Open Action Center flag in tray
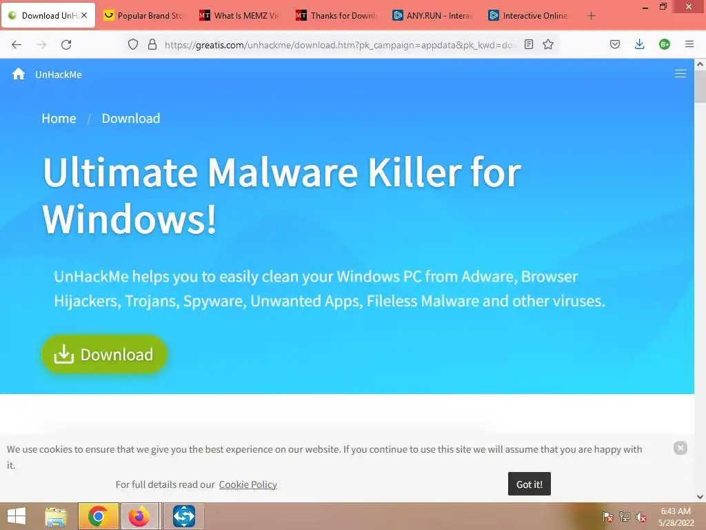 (x=607, y=517)
